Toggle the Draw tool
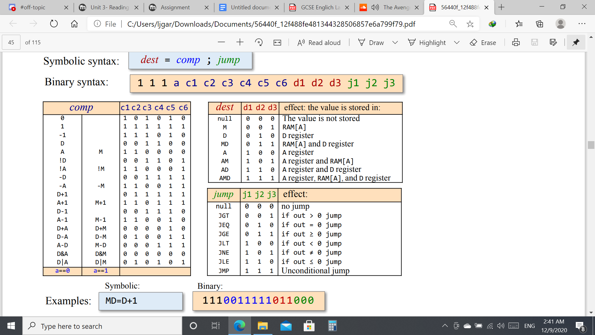The width and height of the screenshot is (595, 335). coord(371,42)
